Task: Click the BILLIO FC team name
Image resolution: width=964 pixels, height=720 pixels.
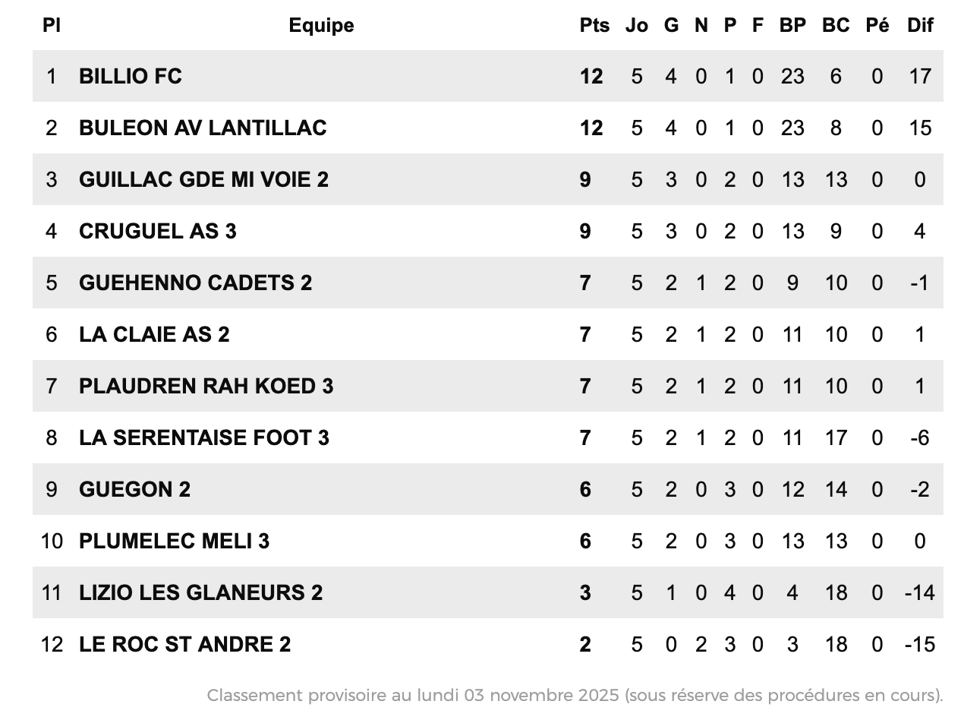Action: click(131, 76)
